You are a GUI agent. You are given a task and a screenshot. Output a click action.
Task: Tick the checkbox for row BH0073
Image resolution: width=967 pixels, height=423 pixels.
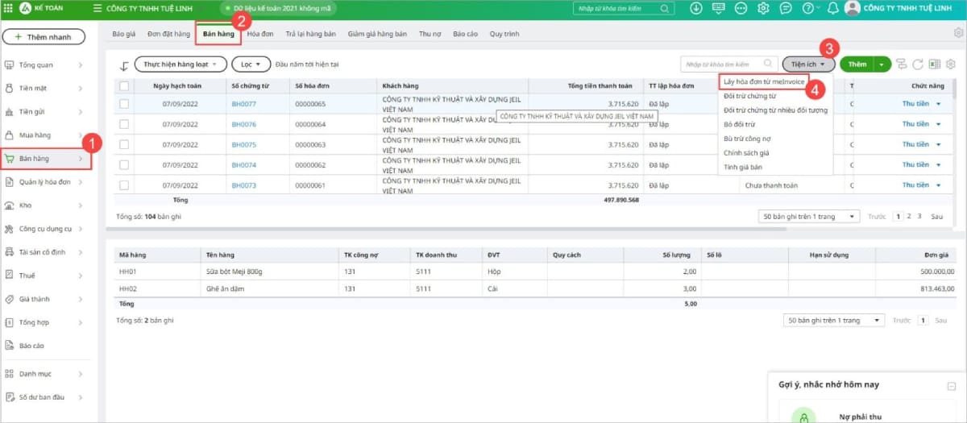point(124,185)
